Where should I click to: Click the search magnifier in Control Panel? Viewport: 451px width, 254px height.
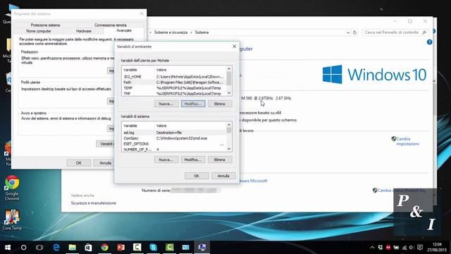[x=424, y=32]
